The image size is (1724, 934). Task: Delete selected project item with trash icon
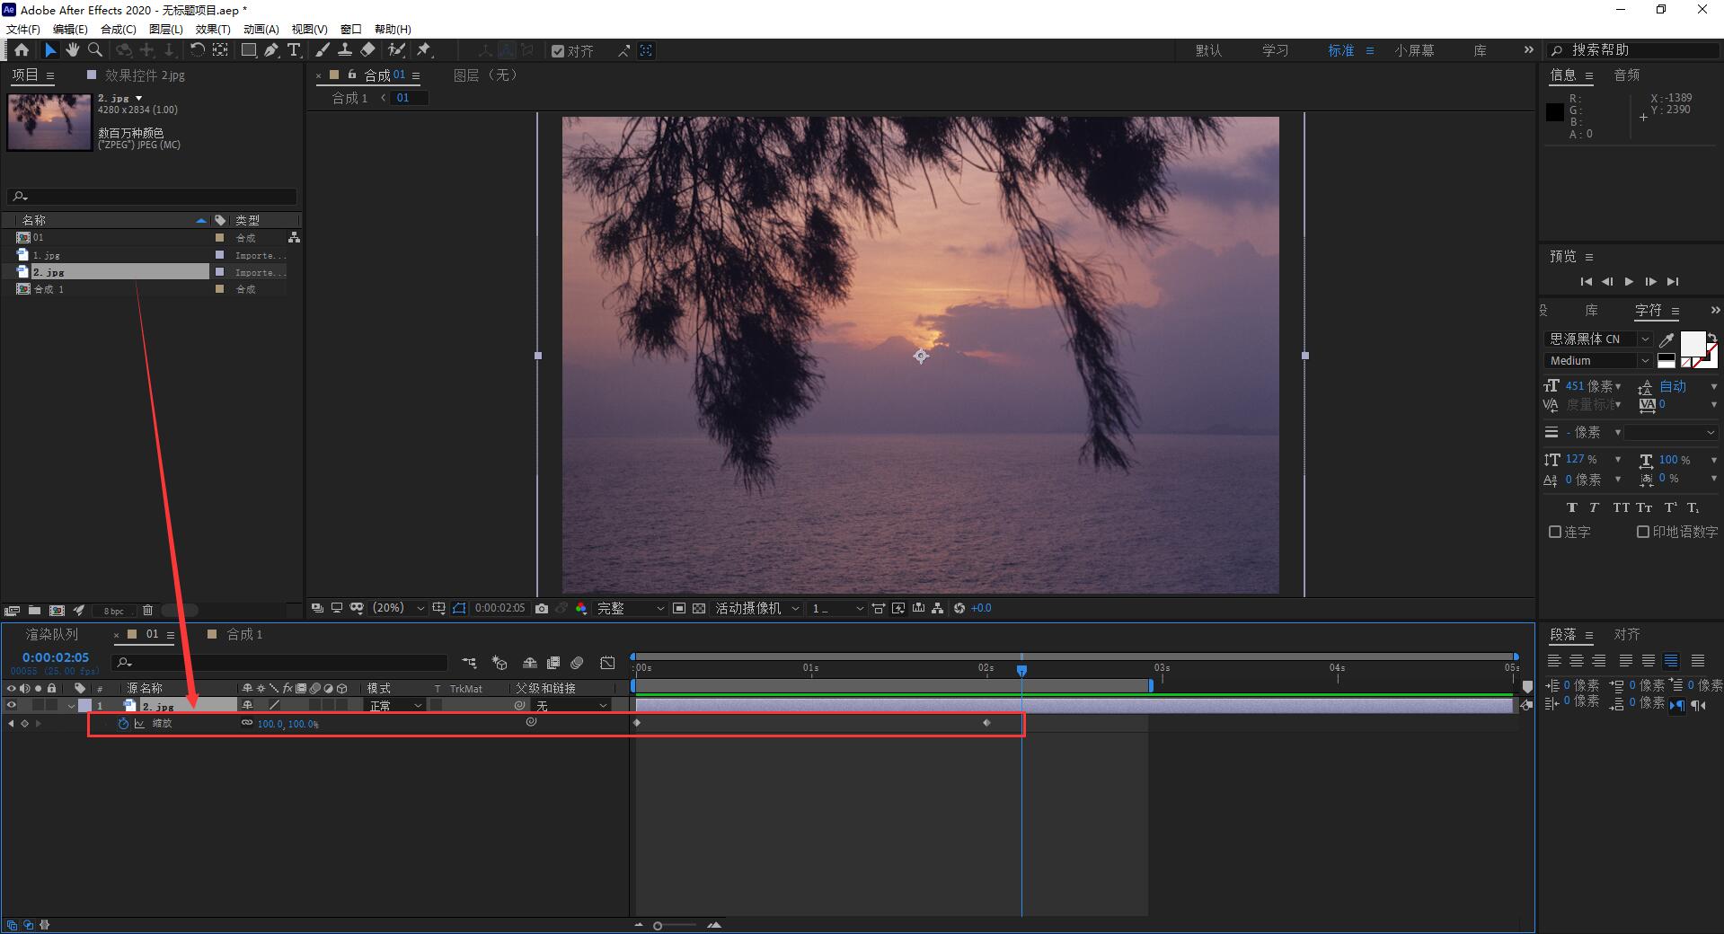pos(148,611)
